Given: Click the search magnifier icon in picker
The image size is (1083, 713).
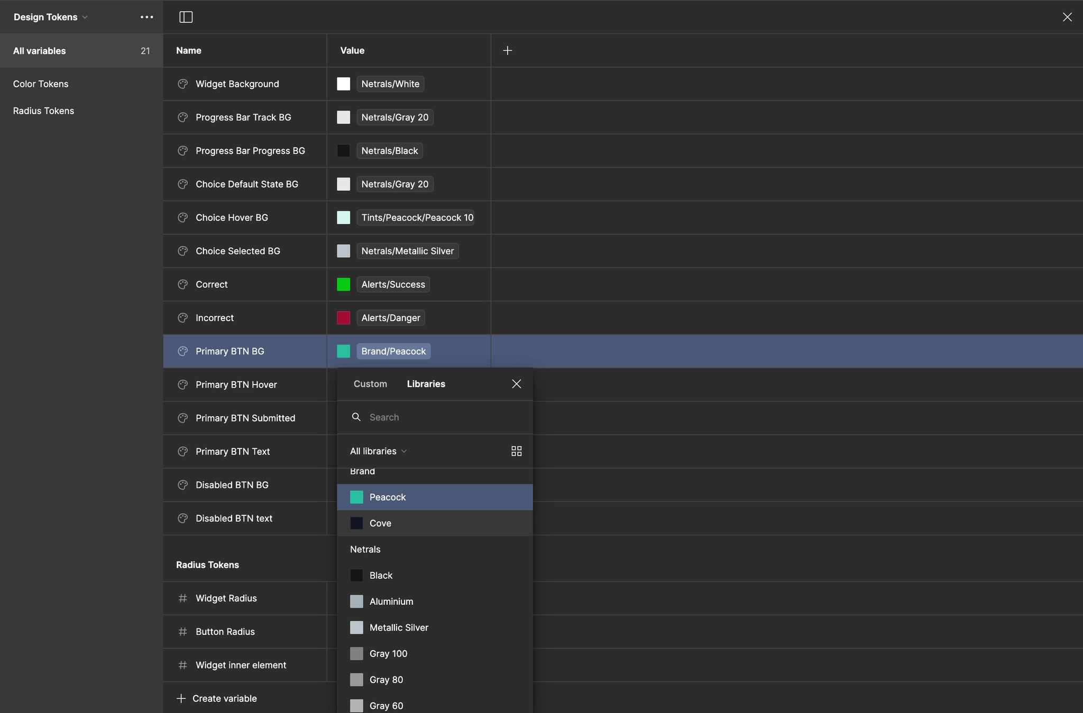Looking at the screenshot, I should click(x=356, y=417).
